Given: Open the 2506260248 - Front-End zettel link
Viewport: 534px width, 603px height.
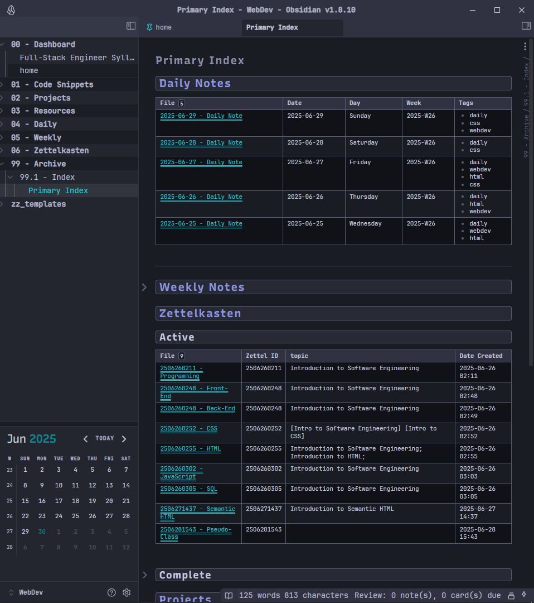Looking at the screenshot, I should pos(194,393).
